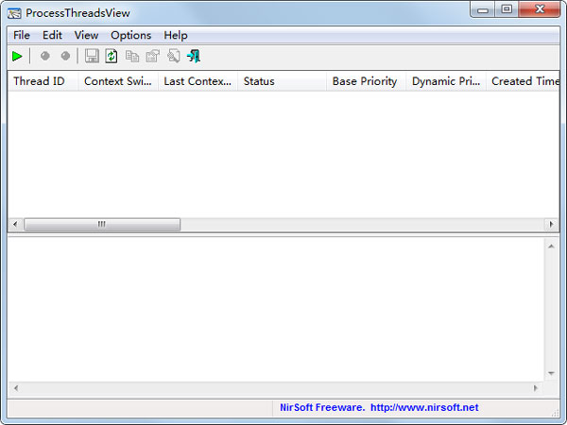Click lower pane scroll up arrow

(552, 246)
